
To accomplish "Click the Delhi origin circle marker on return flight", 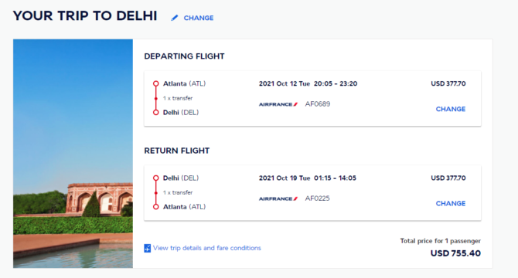I will tap(156, 178).
